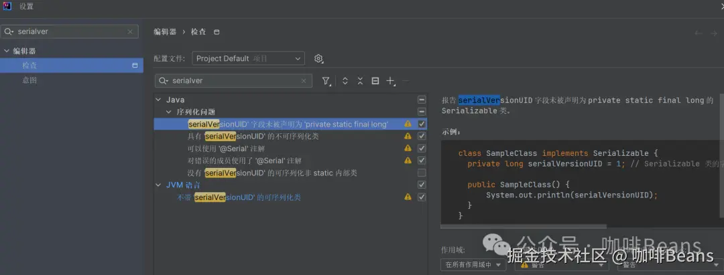This screenshot has height=275, width=724.
Task: Click warning icon on 'private static final long' row
Action: [408, 124]
